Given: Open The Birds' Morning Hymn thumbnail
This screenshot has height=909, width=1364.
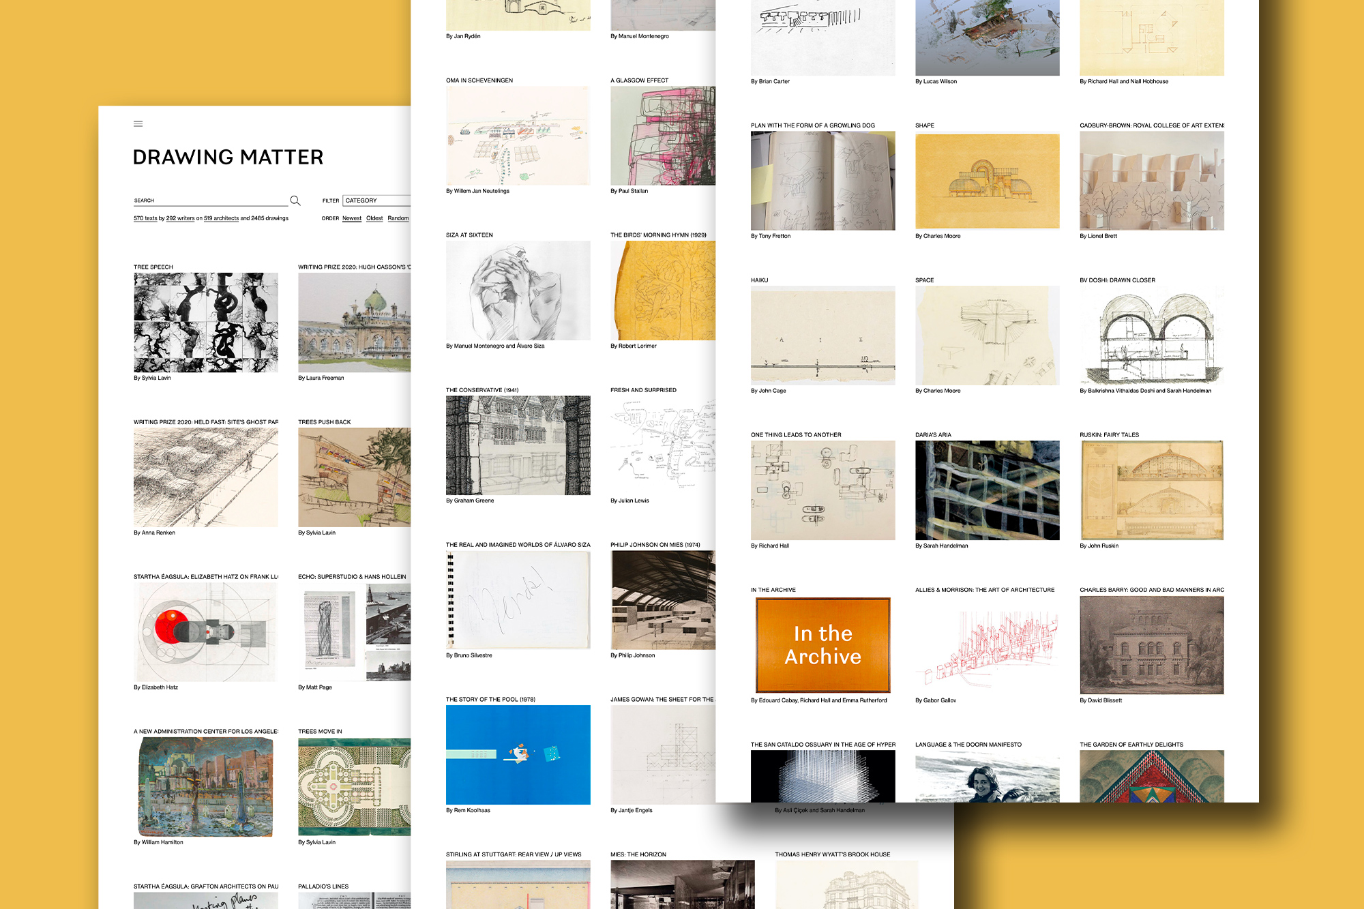Looking at the screenshot, I should tap(663, 290).
